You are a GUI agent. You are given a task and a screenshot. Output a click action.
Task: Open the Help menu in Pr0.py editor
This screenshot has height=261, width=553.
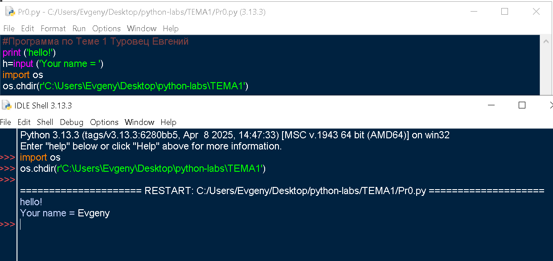[x=171, y=29]
